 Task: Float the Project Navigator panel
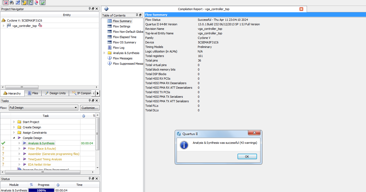click(93, 9)
